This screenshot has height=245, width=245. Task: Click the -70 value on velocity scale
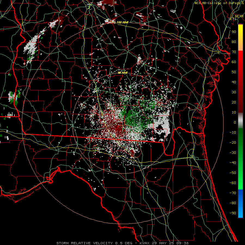233,193
